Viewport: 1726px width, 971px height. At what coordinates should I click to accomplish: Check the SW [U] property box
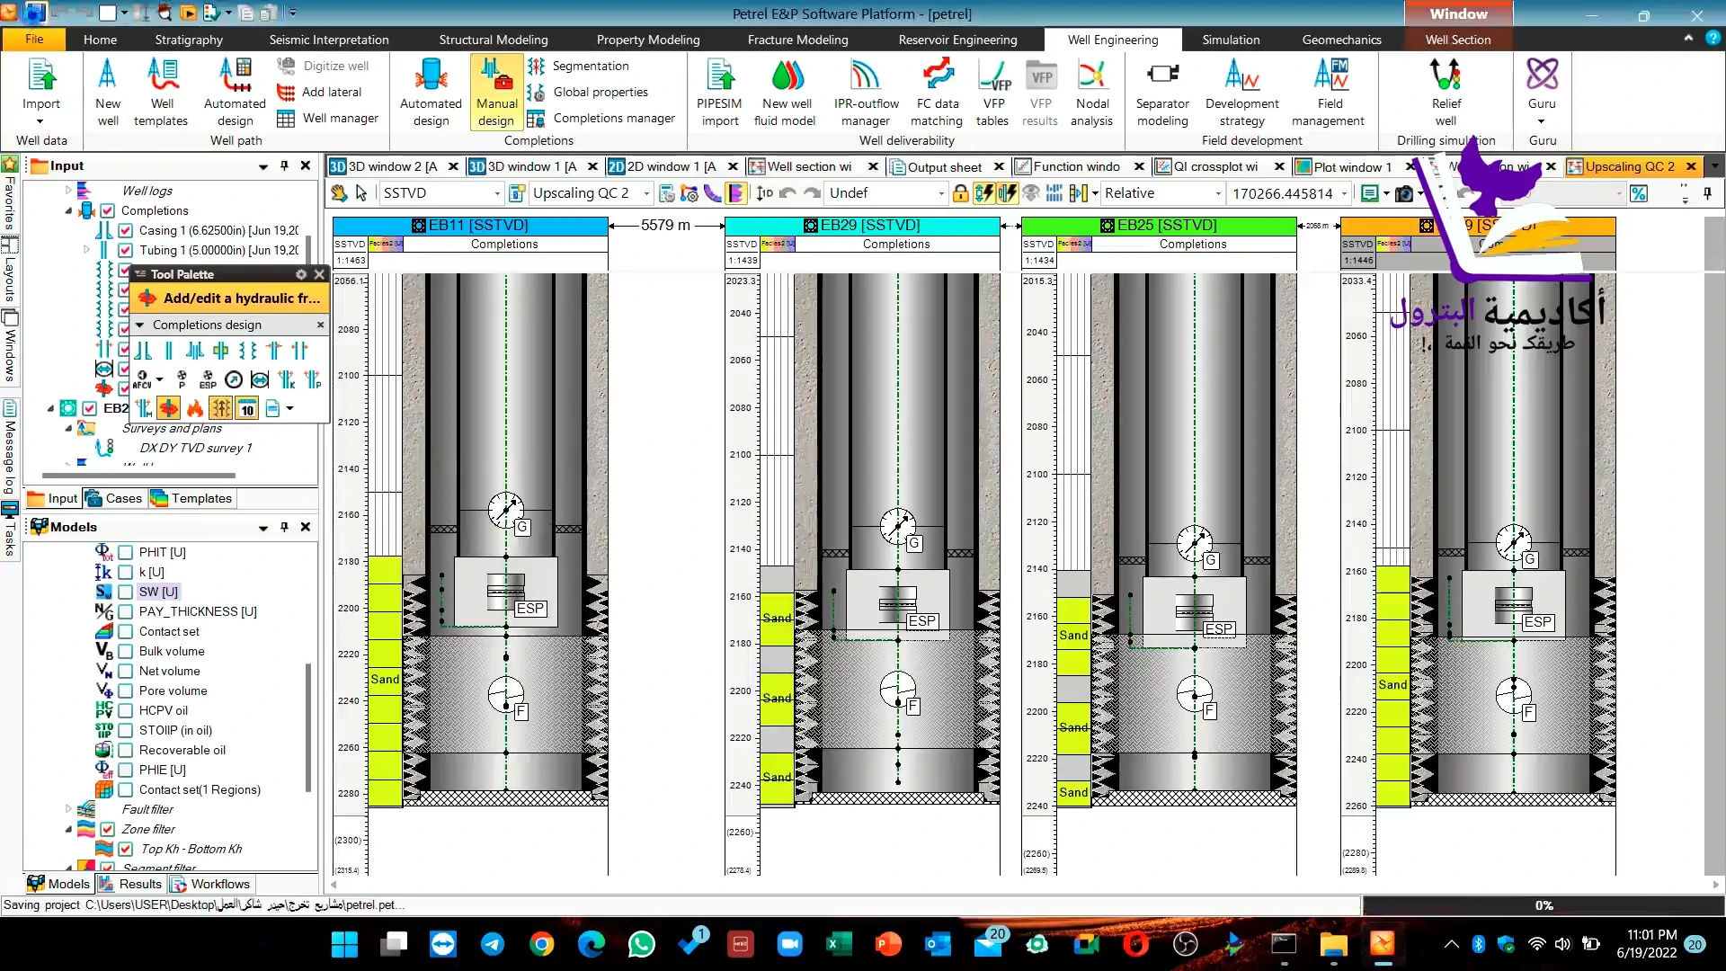click(x=126, y=592)
